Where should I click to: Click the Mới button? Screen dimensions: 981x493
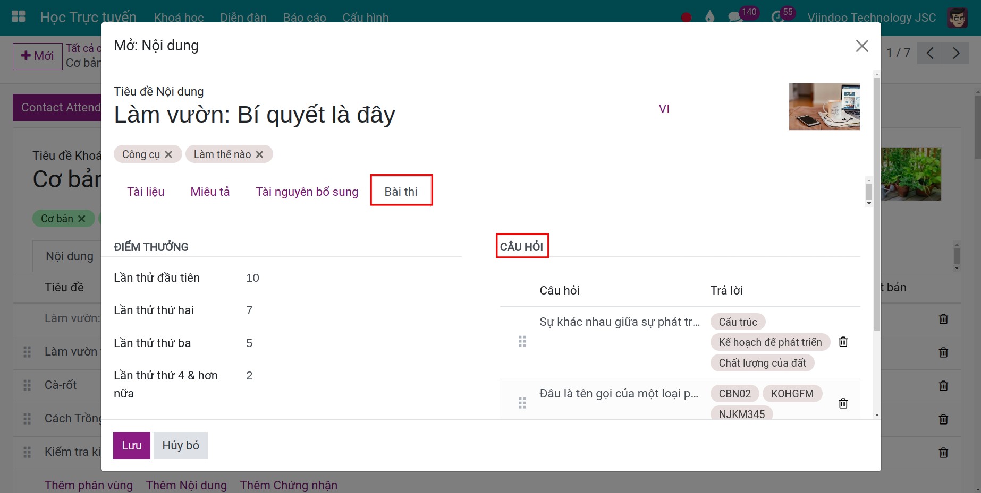pos(38,56)
